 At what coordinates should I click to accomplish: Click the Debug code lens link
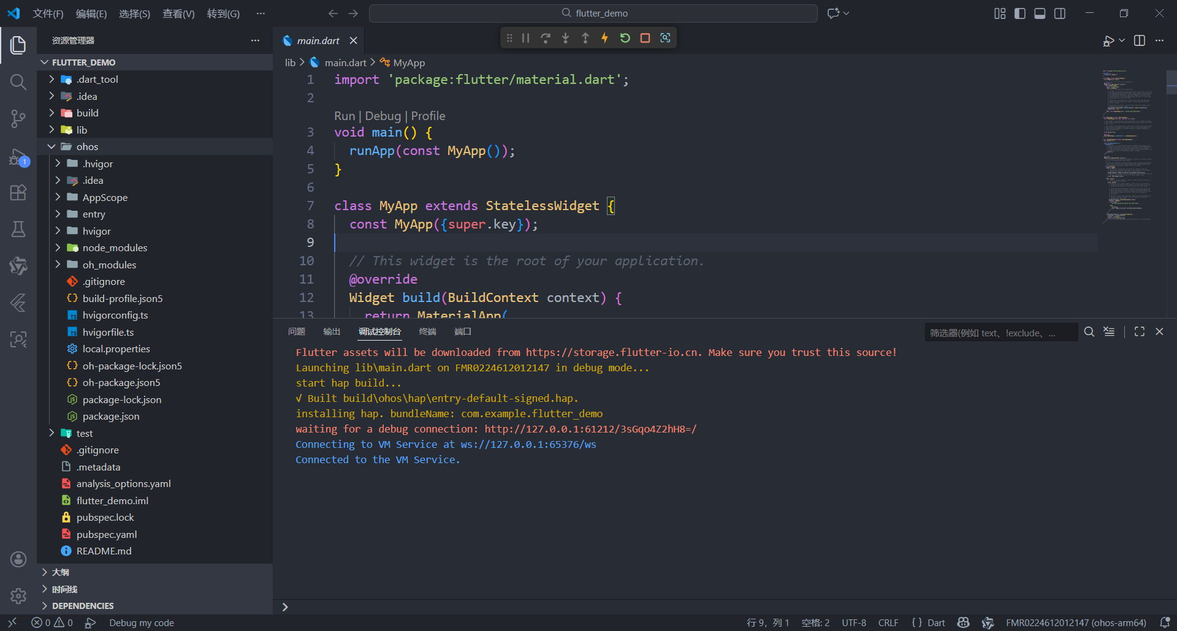383,116
